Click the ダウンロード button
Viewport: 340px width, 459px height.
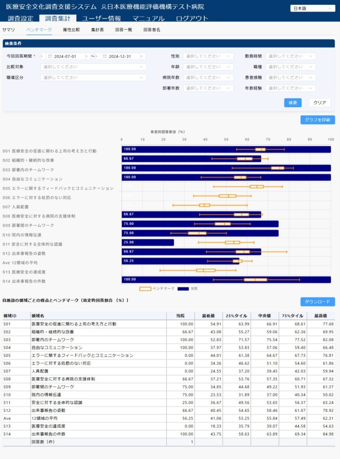coord(318,302)
